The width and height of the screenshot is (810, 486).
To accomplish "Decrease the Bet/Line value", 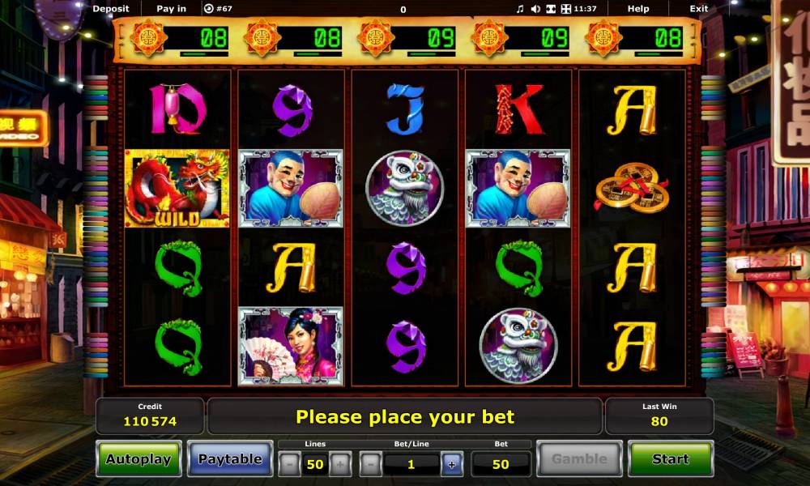I will coord(370,464).
